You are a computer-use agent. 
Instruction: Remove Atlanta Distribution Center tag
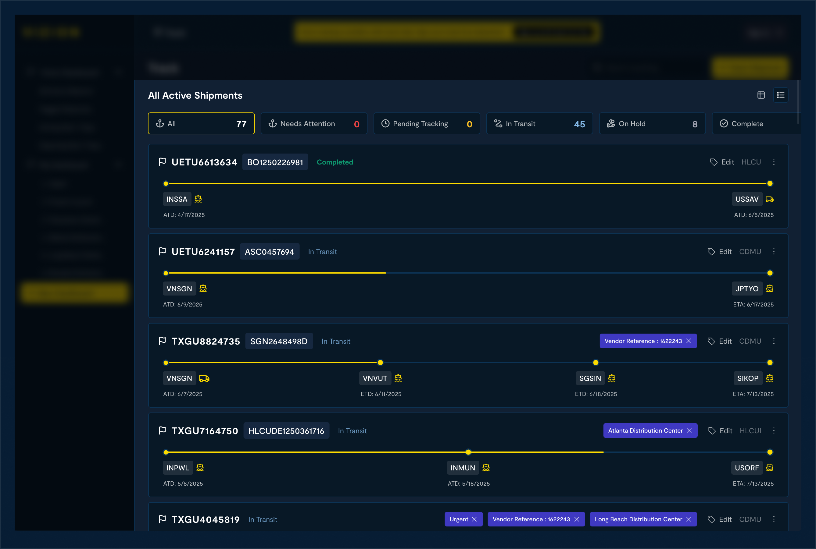[689, 431]
